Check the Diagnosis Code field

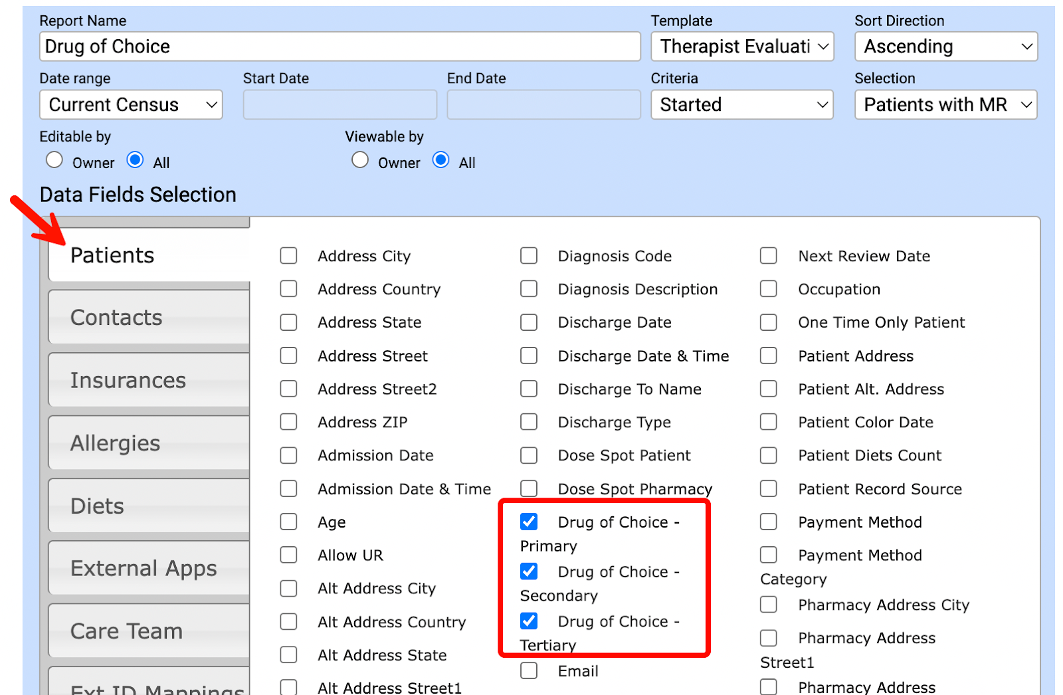529,256
